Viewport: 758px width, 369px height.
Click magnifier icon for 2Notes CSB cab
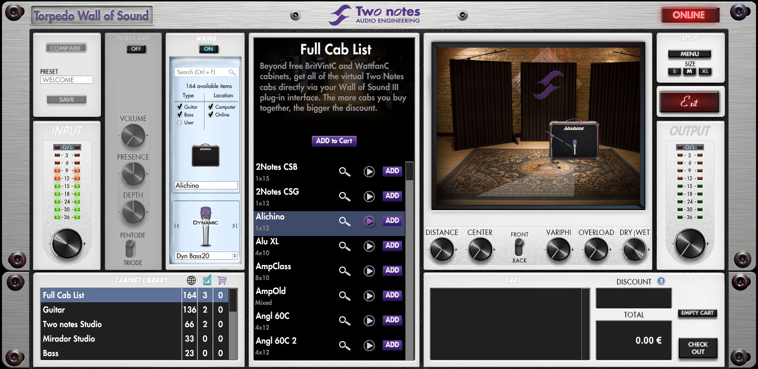coord(344,171)
